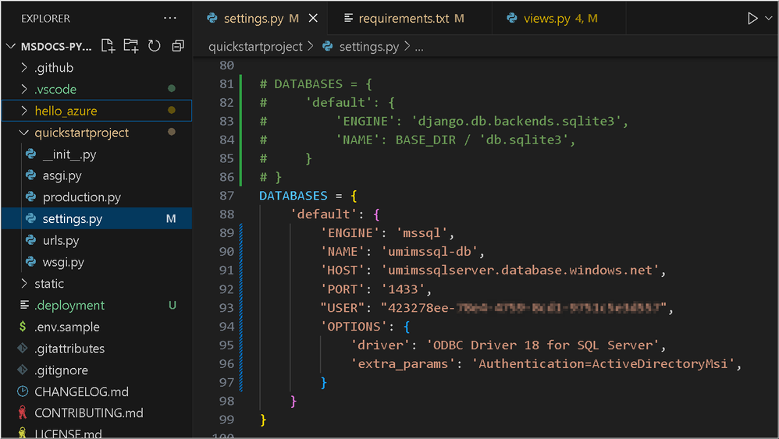Image resolution: width=779 pixels, height=439 pixels.
Task: Open CONTRIBUTING.md file
Action: point(96,412)
